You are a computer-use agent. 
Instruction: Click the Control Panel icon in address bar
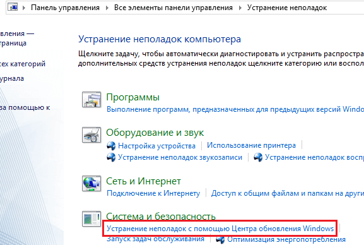[13, 7]
